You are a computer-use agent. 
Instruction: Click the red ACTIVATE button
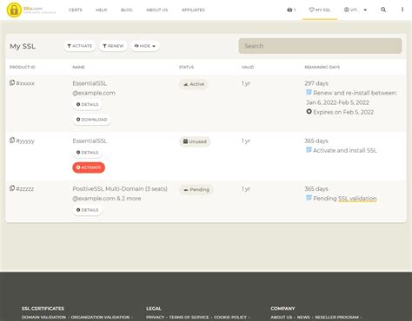(x=89, y=167)
